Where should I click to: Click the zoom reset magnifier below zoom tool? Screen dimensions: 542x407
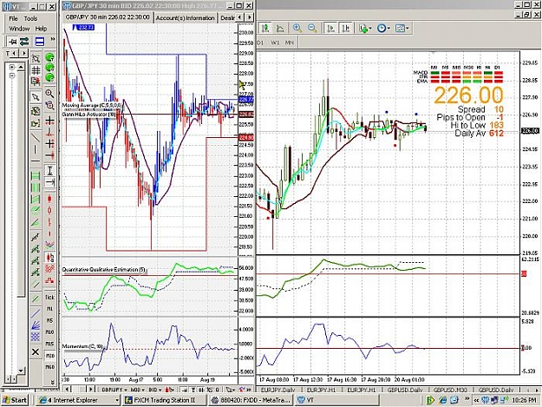point(49,105)
